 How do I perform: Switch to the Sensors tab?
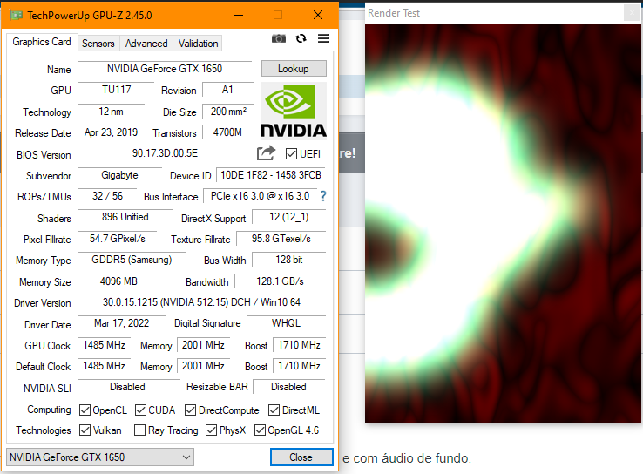pyautogui.click(x=98, y=44)
